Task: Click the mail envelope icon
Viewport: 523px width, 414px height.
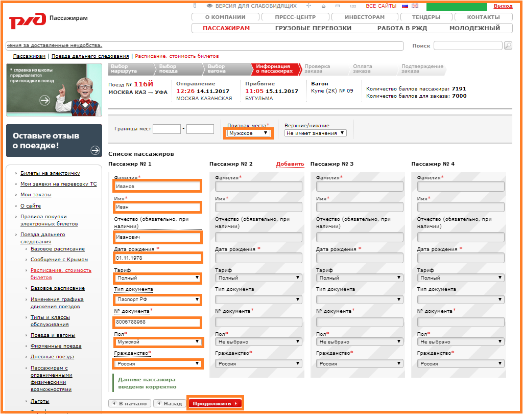Action: 338,6
